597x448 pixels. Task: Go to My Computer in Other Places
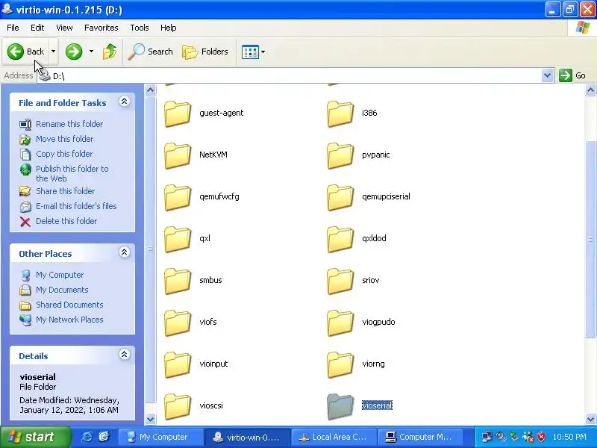[60, 275]
